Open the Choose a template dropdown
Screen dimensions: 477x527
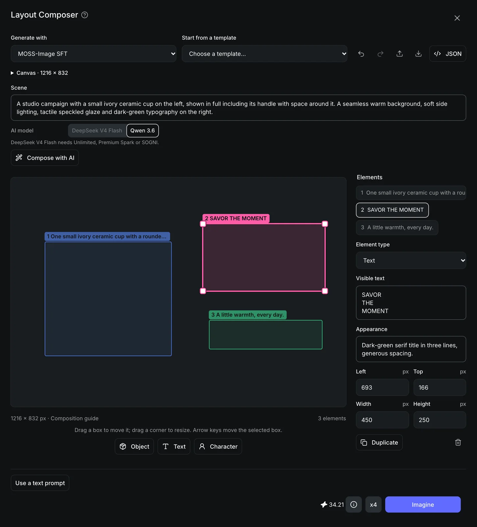pyautogui.click(x=264, y=54)
